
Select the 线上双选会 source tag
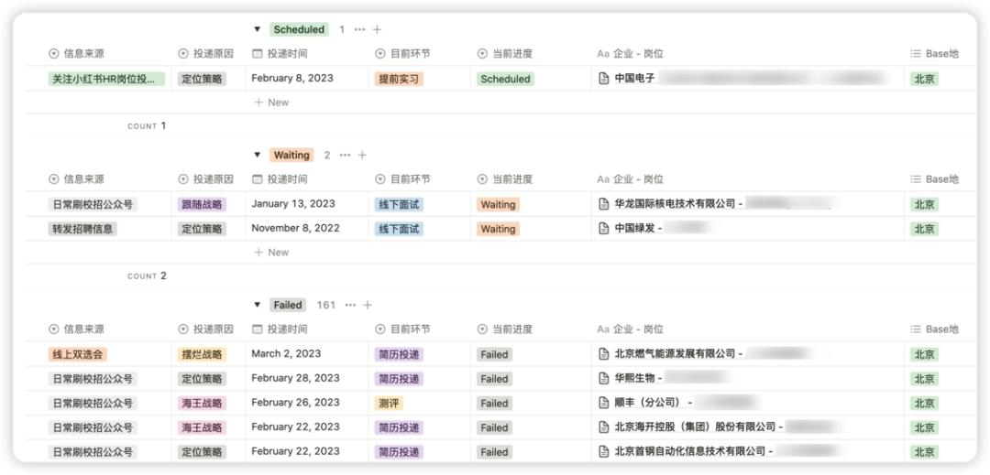tap(78, 354)
